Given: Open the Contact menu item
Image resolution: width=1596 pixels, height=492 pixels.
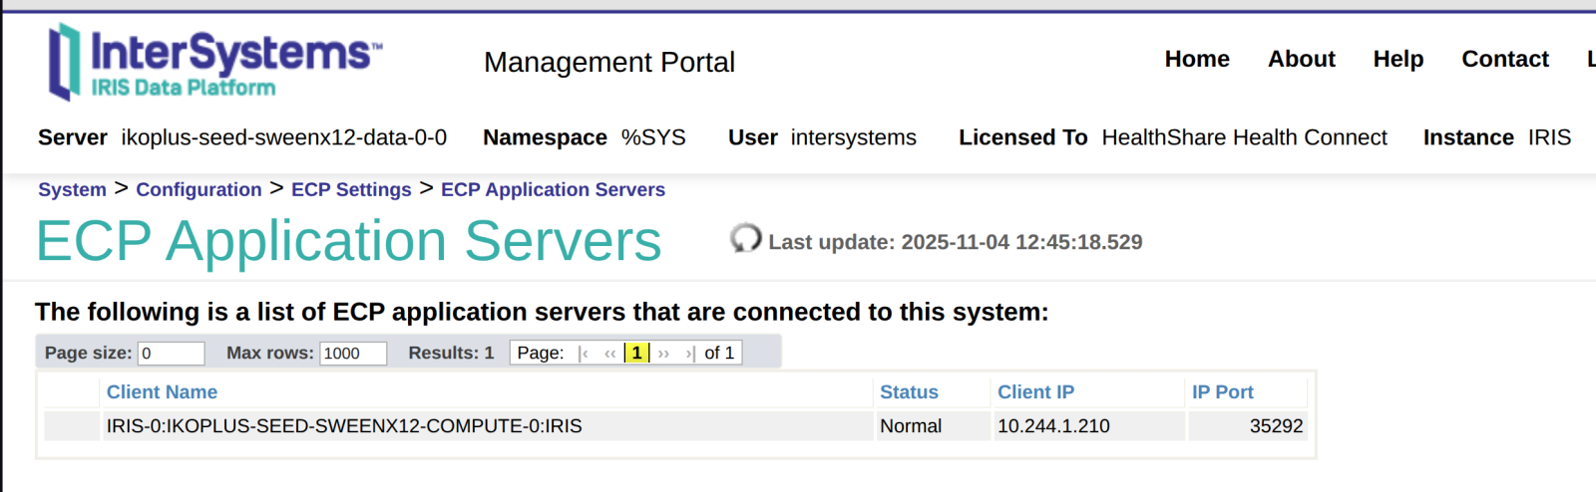Looking at the screenshot, I should coord(1504,60).
